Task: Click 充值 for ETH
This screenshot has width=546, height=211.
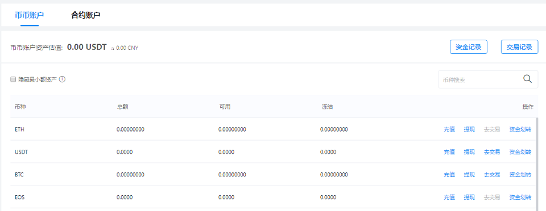Action: 449,129
